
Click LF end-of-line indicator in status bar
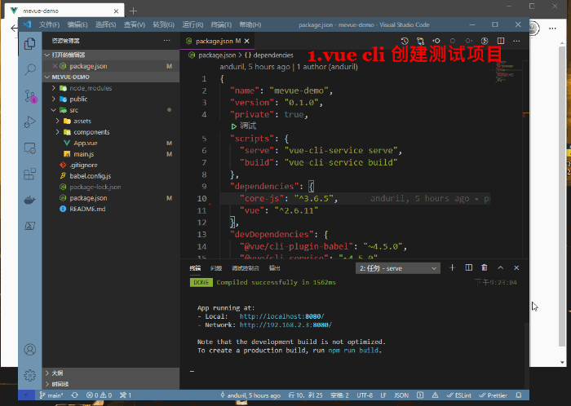[383, 395]
